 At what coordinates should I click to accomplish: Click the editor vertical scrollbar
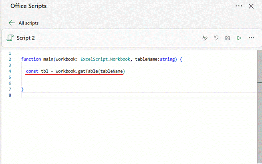click(259, 107)
